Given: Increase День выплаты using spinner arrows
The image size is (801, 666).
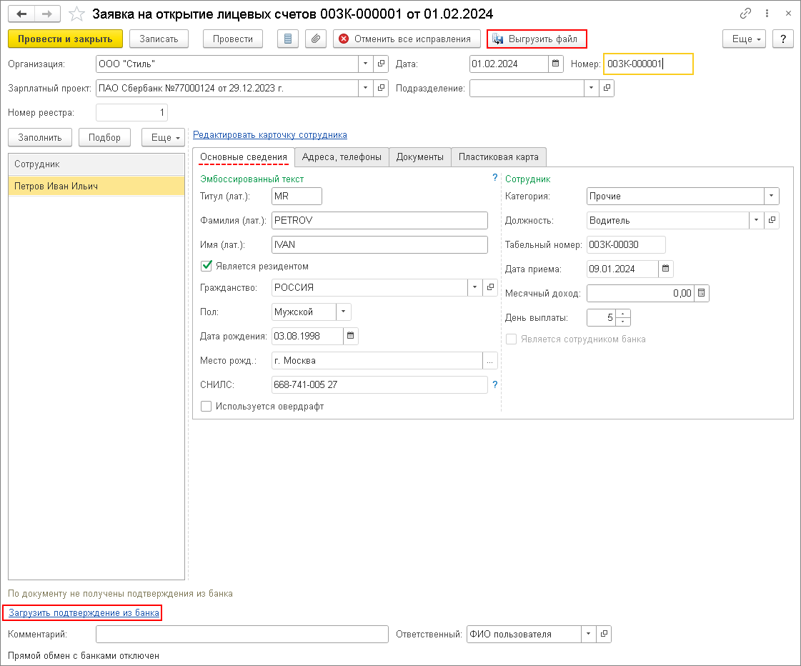Looking at the screenshot, I should click(x=622, y=313).
